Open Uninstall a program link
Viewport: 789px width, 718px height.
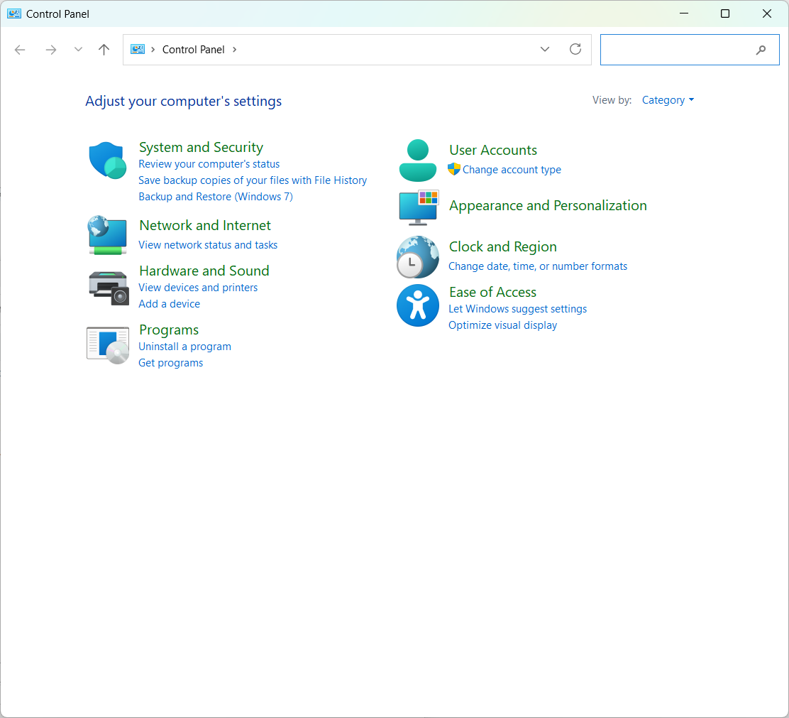point(184,347)
